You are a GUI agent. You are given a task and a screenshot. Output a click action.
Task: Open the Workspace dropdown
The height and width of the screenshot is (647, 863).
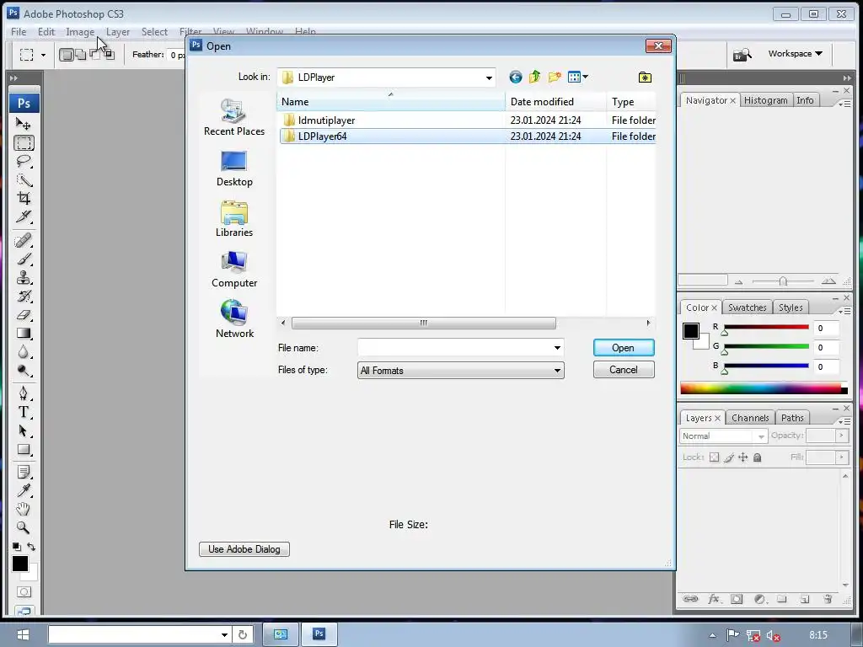point(796,53)
